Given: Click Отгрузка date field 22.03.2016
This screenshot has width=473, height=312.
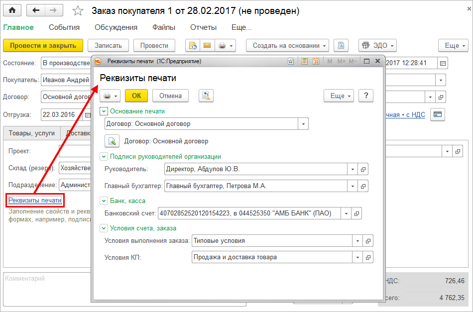Looking at the screenshot, I should (62, 115).
